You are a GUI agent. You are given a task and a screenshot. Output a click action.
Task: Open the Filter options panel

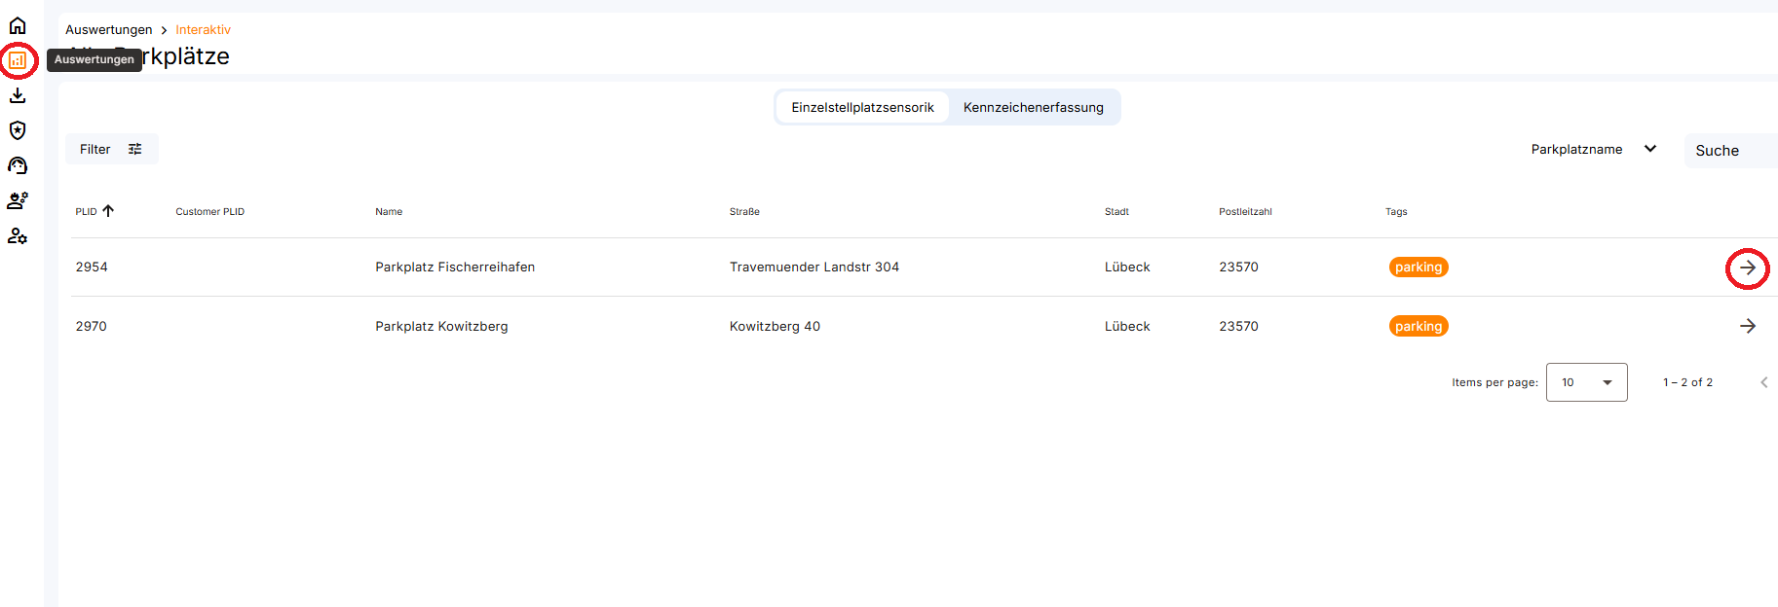click(x=111, y=149)
